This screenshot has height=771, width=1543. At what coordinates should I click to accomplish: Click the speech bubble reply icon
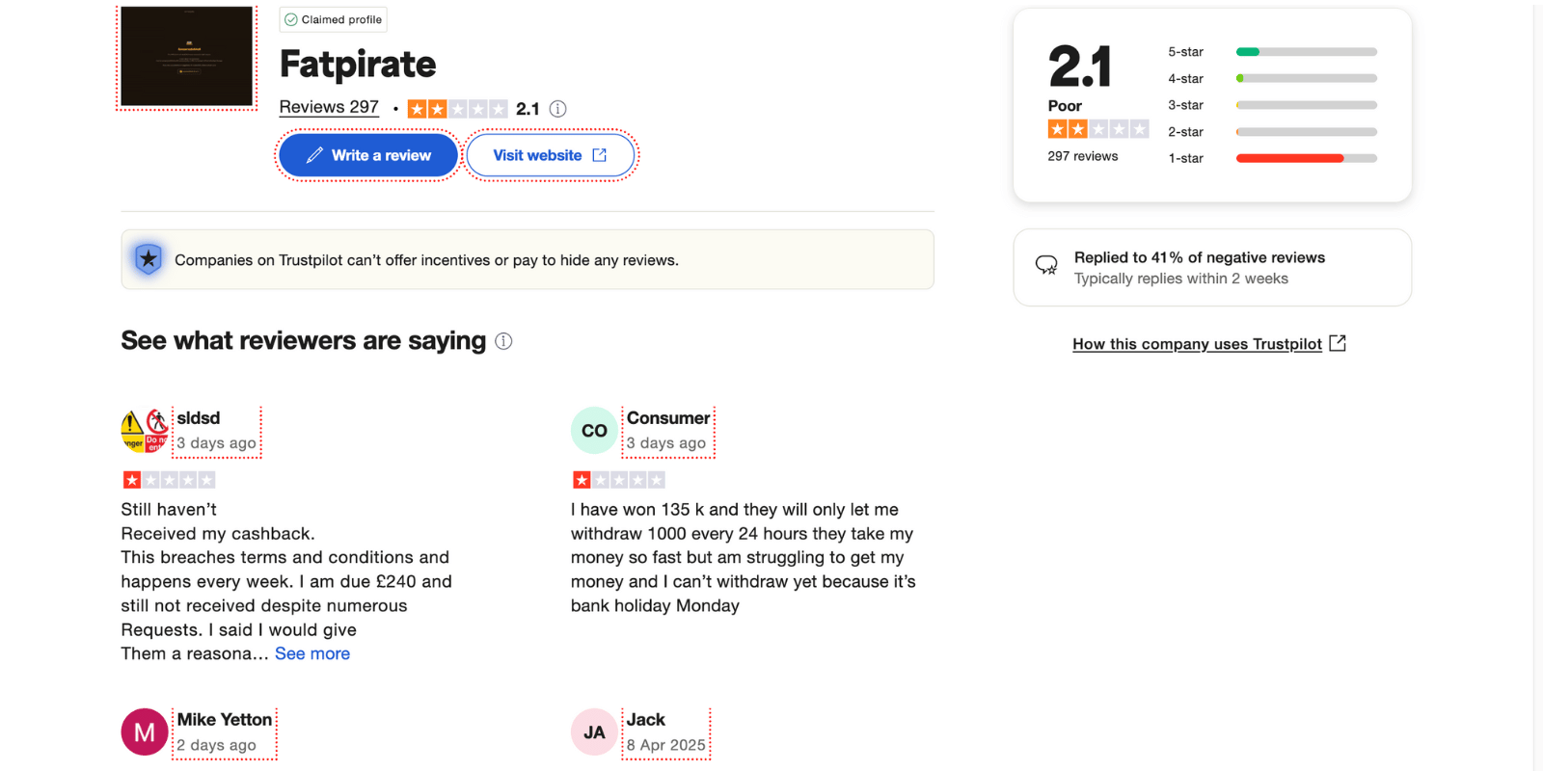click(1046, 266)
